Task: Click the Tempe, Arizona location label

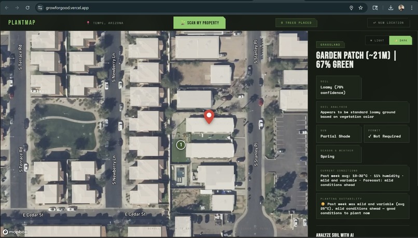Action: [105, 23]
